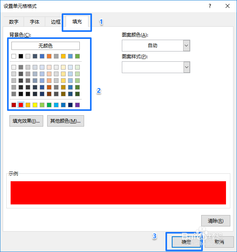Pick the dark navy standard color swatch
The width and height of the screenshot is (237, 252).
click(x=70, y=105)
